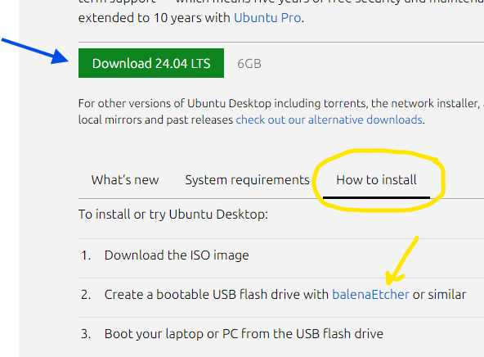
Task: Follow the 'check out our alternative downloads' link
Action: 329,120
